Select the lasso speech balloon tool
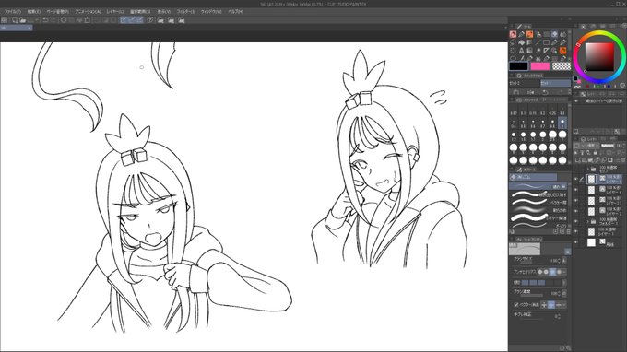 (513, 42)
